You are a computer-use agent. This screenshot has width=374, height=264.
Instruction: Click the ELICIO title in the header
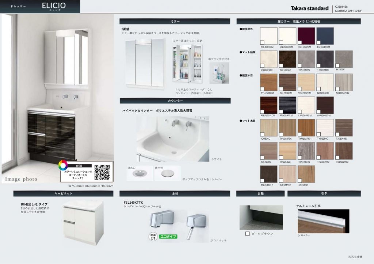(x=54, y=5)
